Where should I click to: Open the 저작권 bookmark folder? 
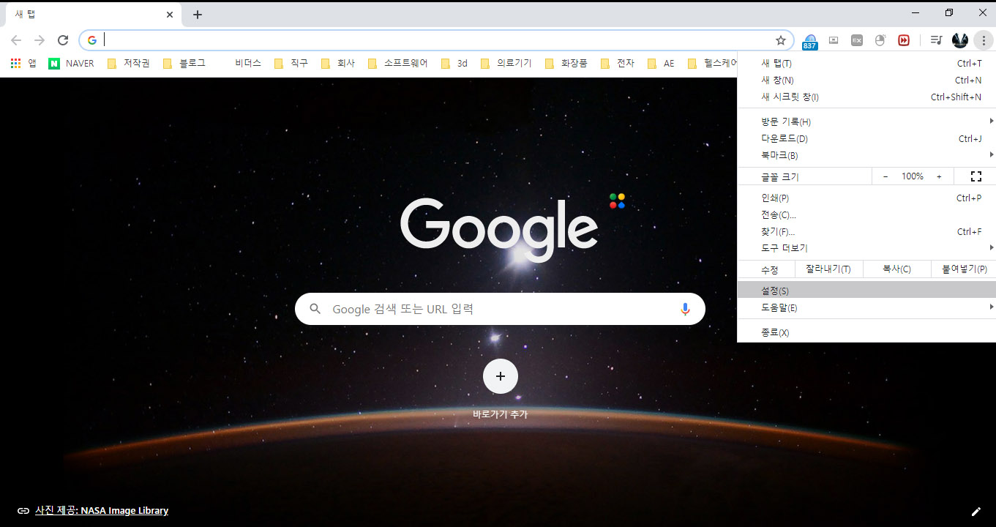click(129, 64)
